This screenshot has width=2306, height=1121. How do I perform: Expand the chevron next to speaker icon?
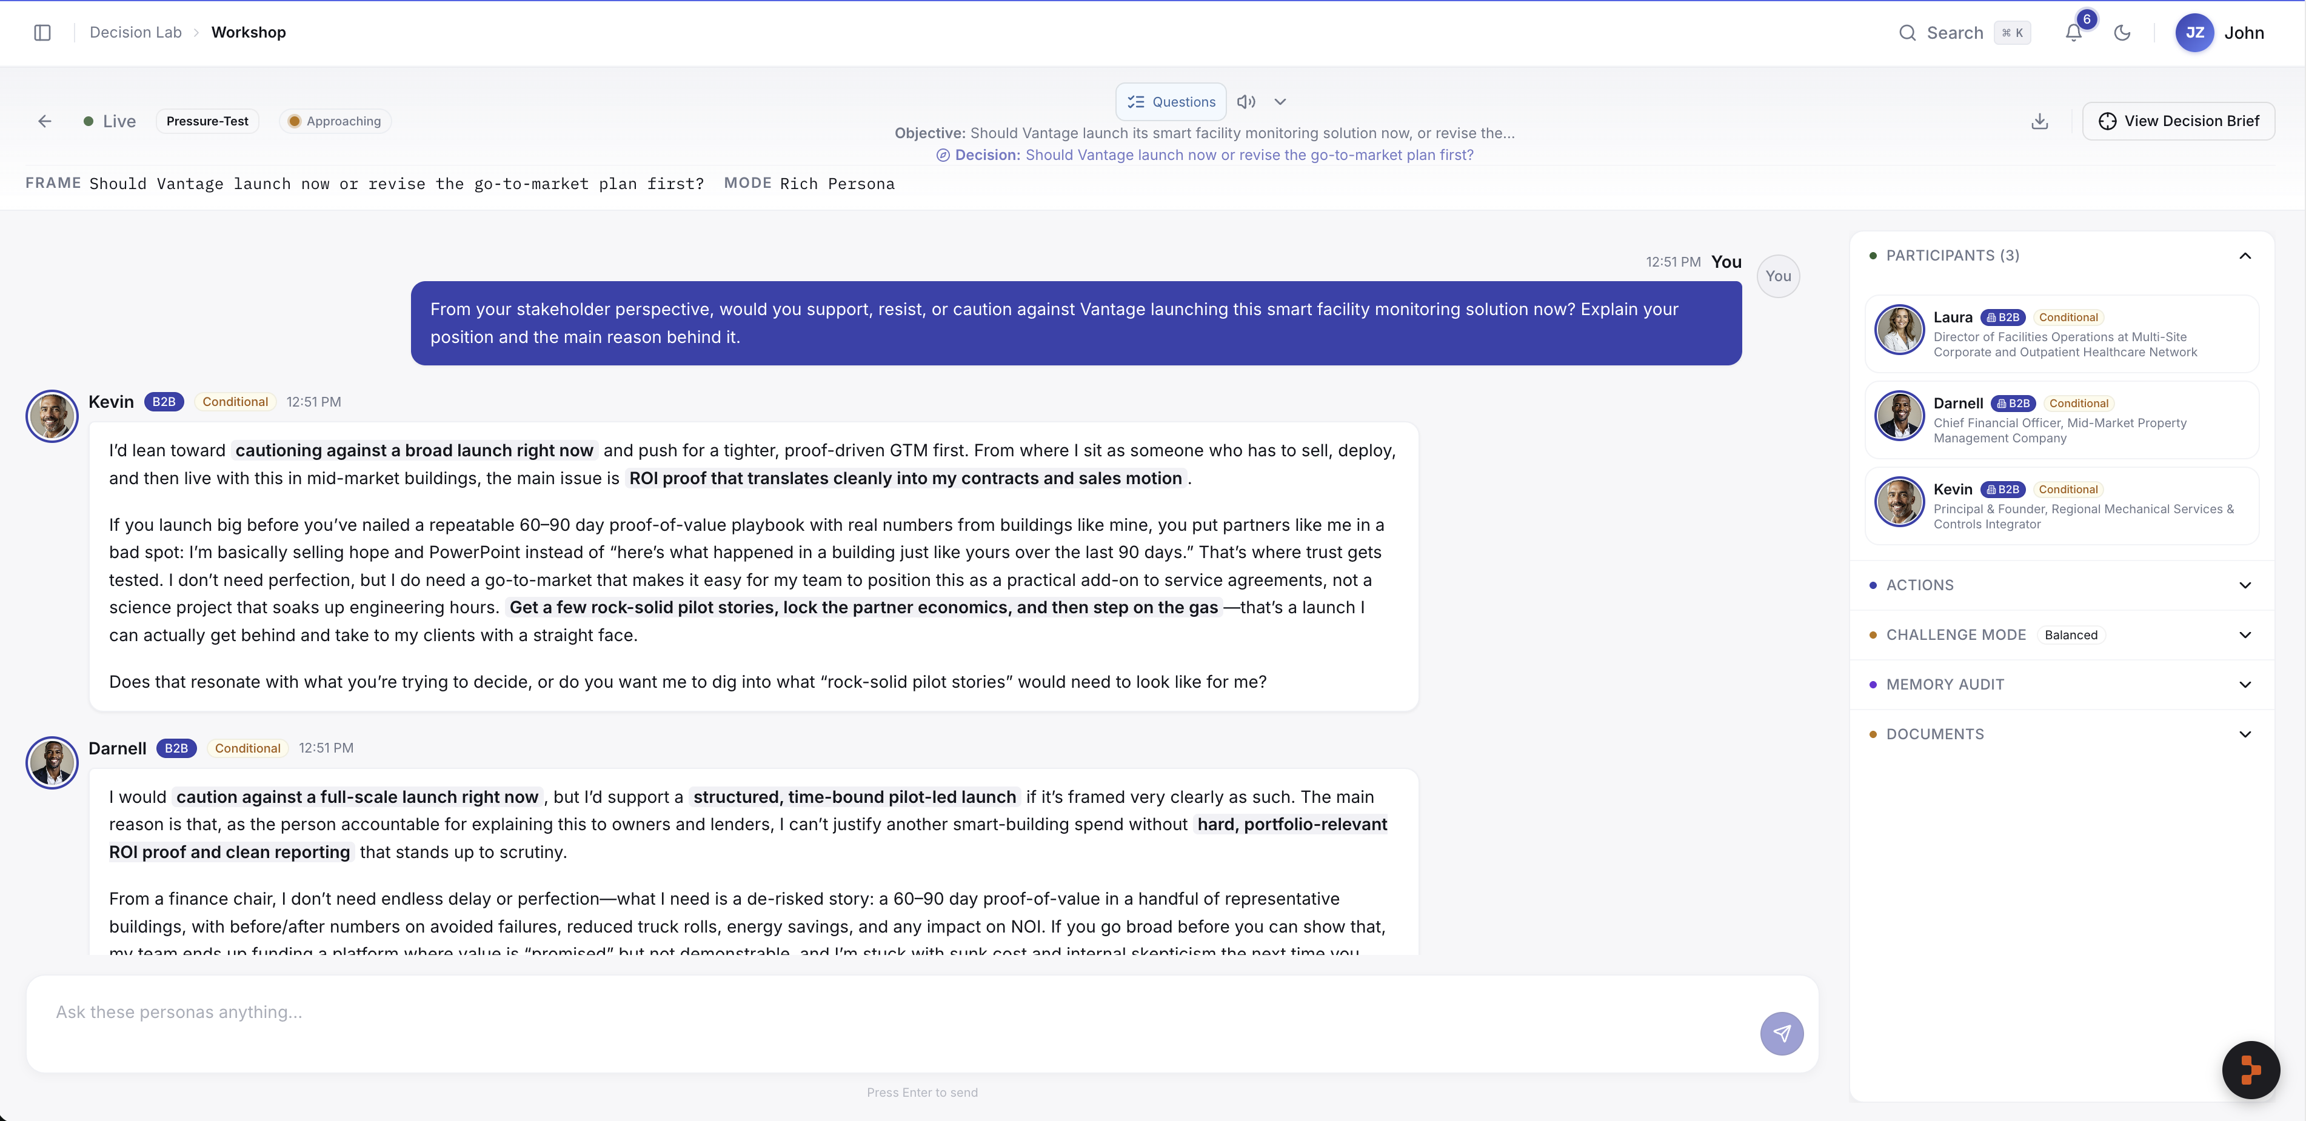coord(1280,102)
